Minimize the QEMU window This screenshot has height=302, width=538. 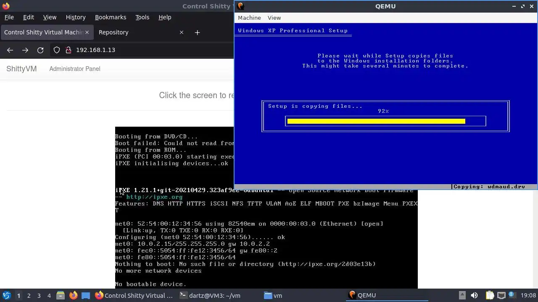[x=514, y=6]
